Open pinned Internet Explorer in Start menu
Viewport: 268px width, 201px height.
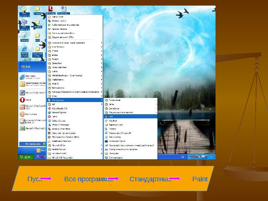coord(32,77)
